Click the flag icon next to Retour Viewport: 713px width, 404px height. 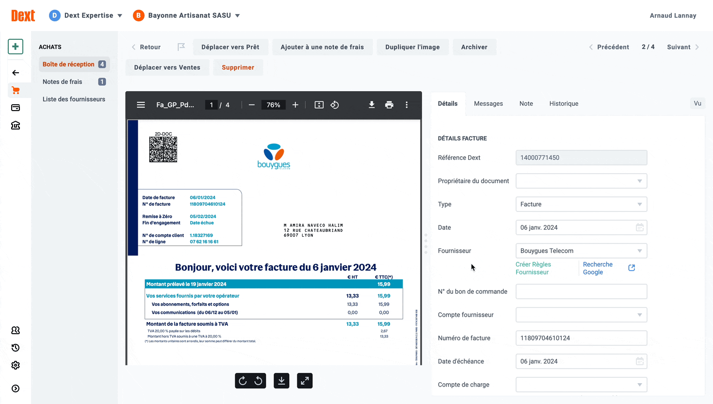pyautogui.click(x=181, y=47)
